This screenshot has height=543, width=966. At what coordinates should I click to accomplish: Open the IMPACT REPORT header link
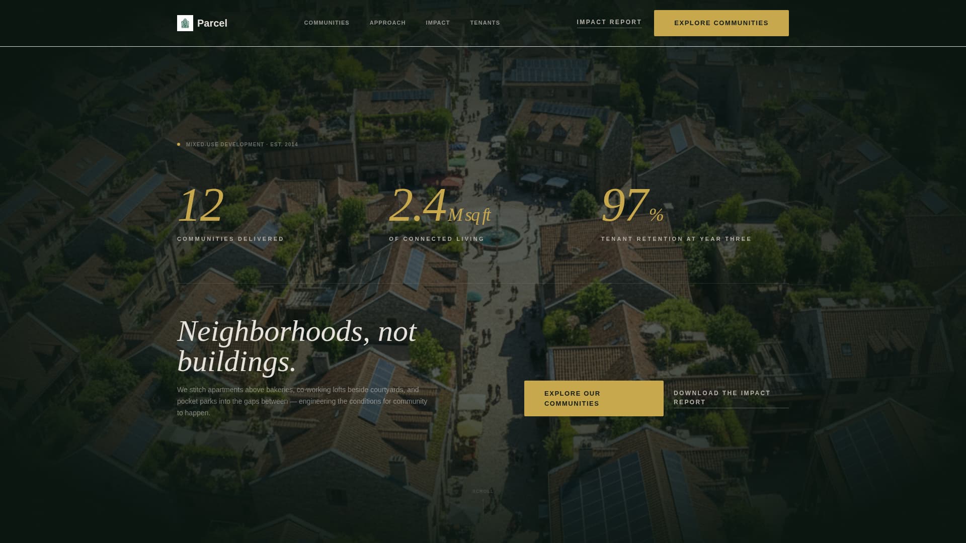[609, 22]
